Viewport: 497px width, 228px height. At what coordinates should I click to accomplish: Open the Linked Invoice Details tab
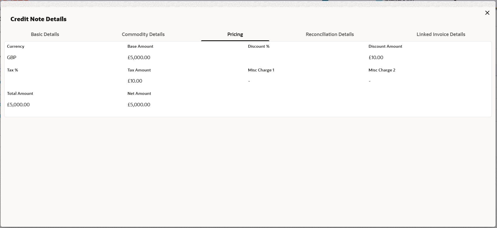click(x=441, y=34)
